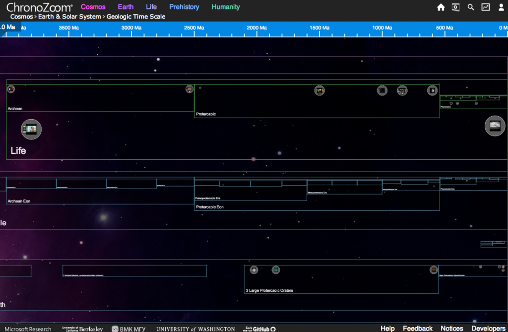Image resolution: width=508 pixels, height=332 pixels.
Task: Open the Notices link in the footer
Action: 452,329
